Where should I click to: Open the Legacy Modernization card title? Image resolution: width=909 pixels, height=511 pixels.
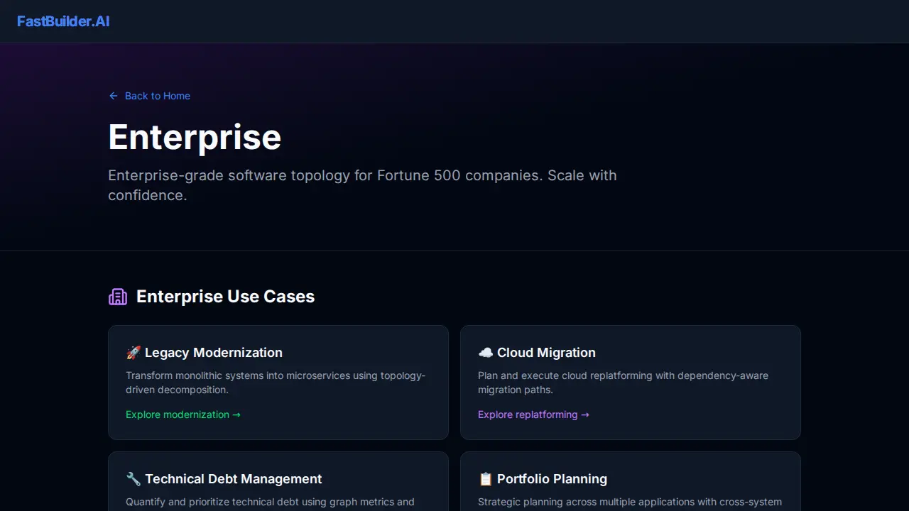(x=214, y=353)
